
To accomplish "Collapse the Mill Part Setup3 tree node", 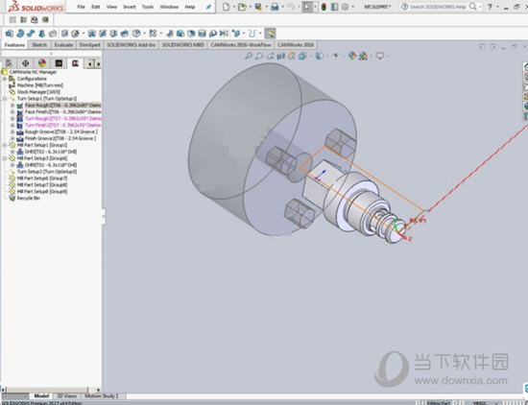I will 5,158.
